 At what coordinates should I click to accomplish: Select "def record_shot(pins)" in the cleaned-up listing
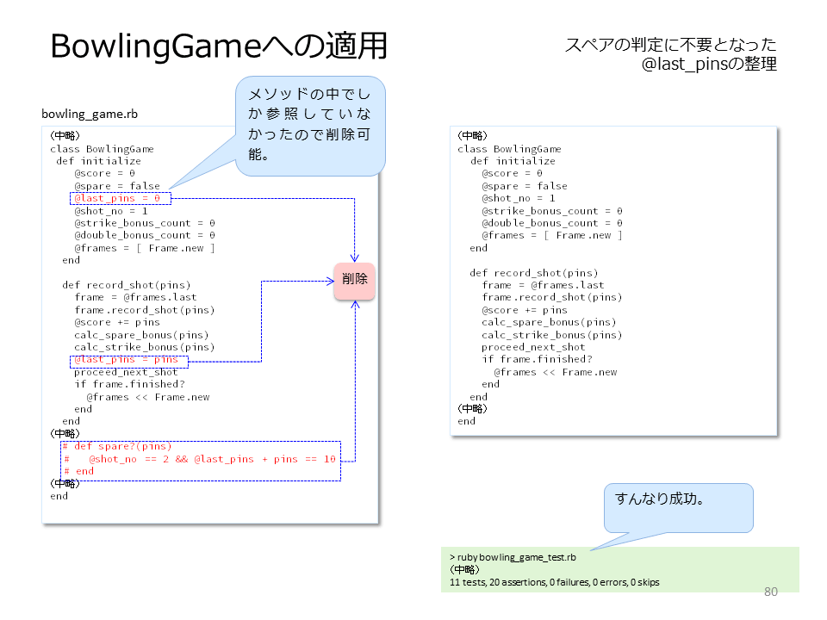point(534,273)
